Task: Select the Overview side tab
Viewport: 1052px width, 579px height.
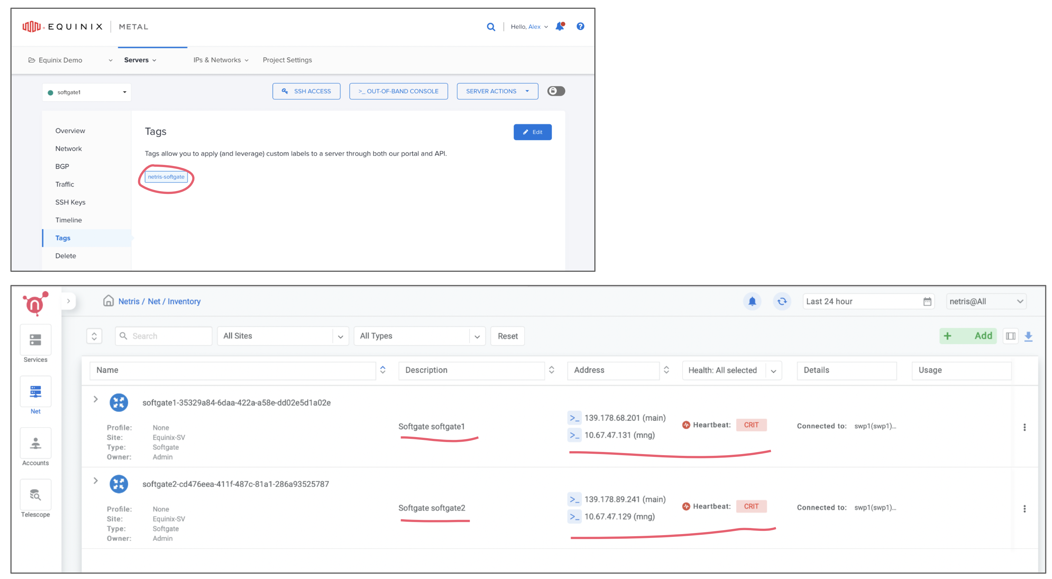Action: click(x=70, y=131)
